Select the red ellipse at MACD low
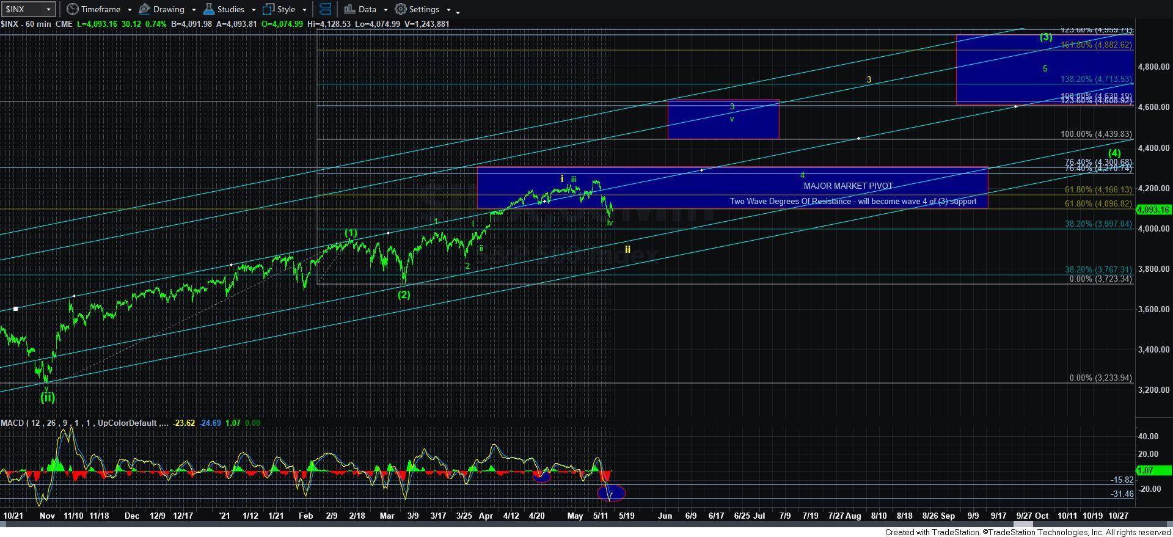The image size is (1173, 537). click(x=611, y=492)
